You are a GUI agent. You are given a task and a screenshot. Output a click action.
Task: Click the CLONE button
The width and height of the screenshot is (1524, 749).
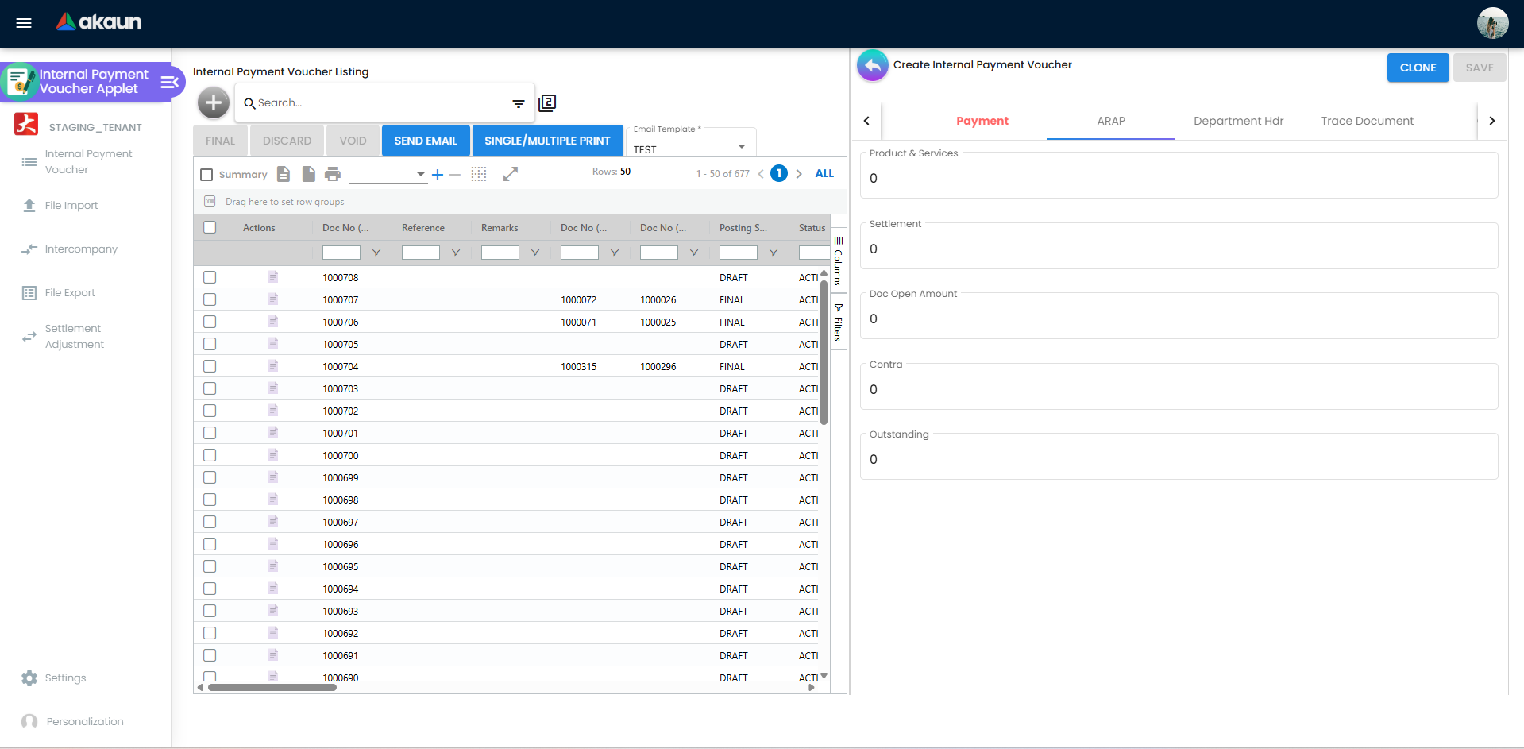click(1418, 68)
